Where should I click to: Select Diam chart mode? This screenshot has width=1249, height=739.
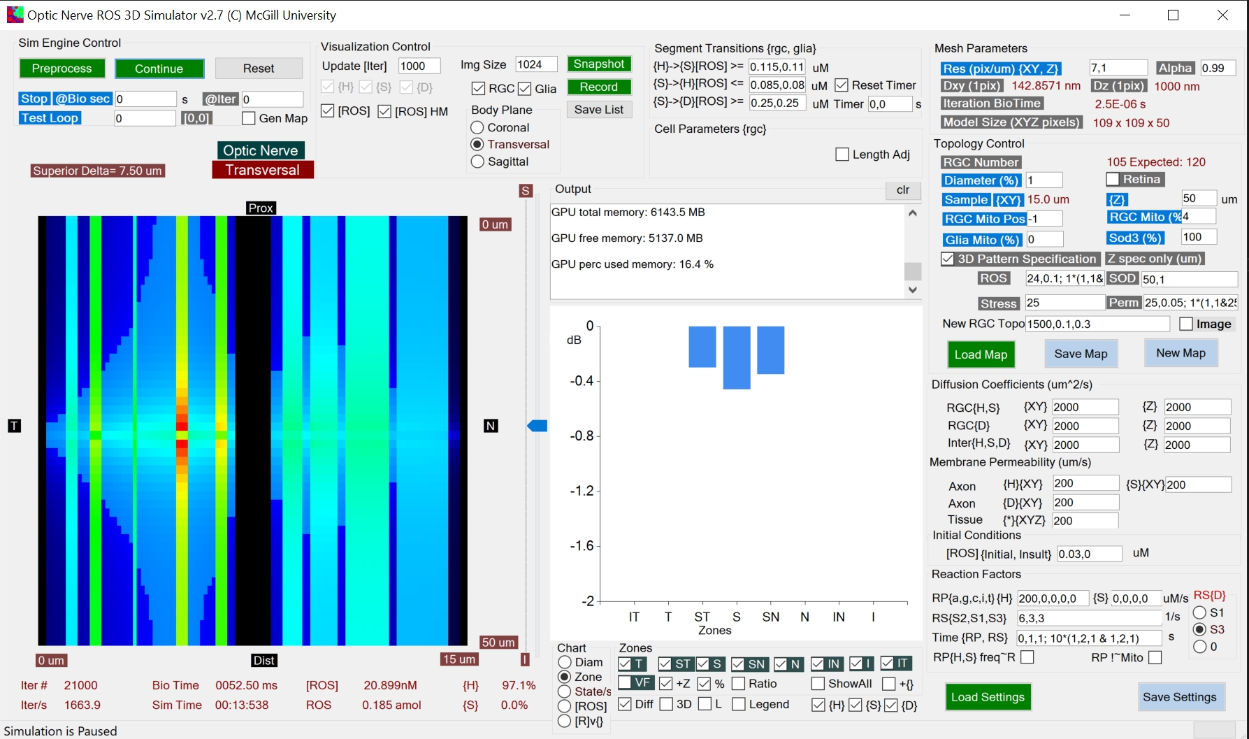click(x=565, y=662)
